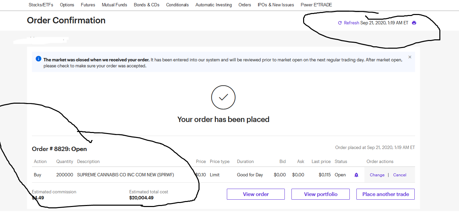Go to the Orders tab

pyautogui.click(x=245, y=5)
